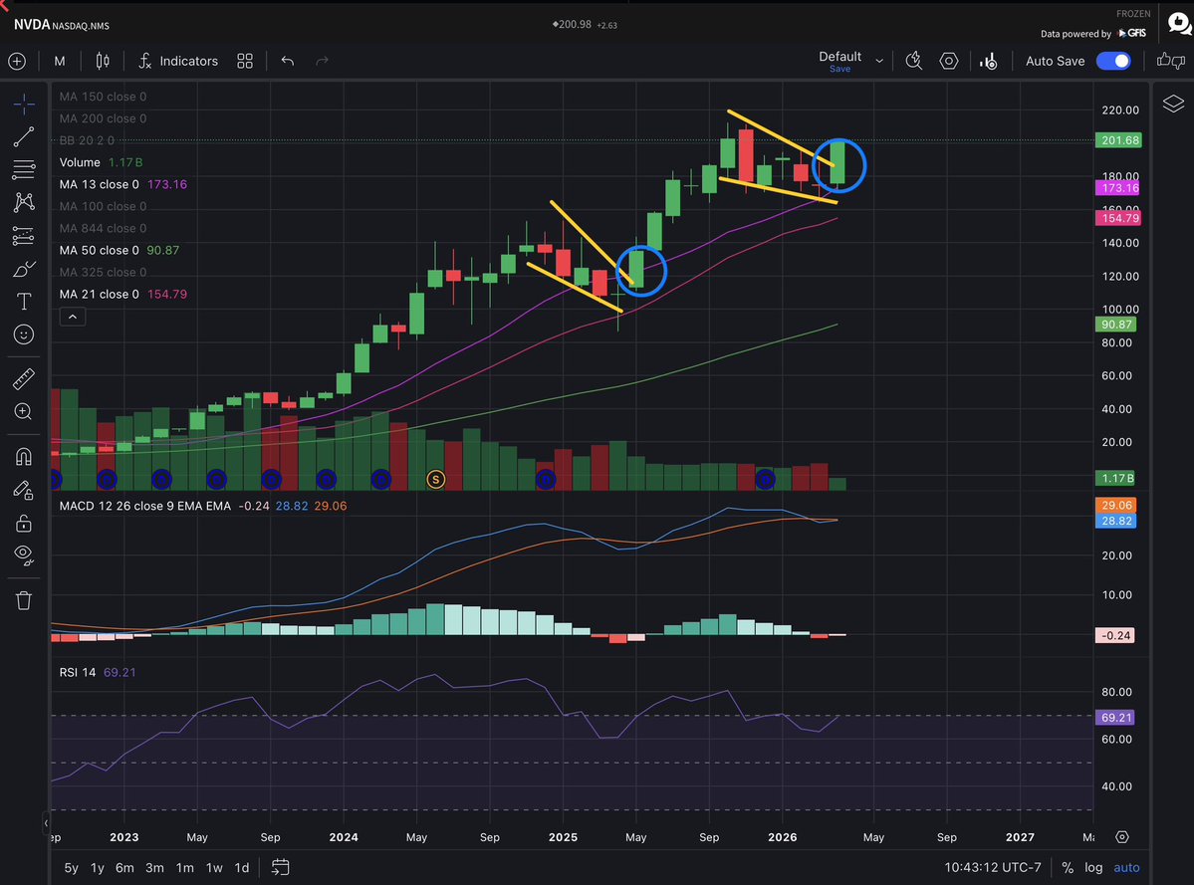Collapse the left drawing toolbar arrow
This screenshot has width=1194, height=885.
coord(46,822)
